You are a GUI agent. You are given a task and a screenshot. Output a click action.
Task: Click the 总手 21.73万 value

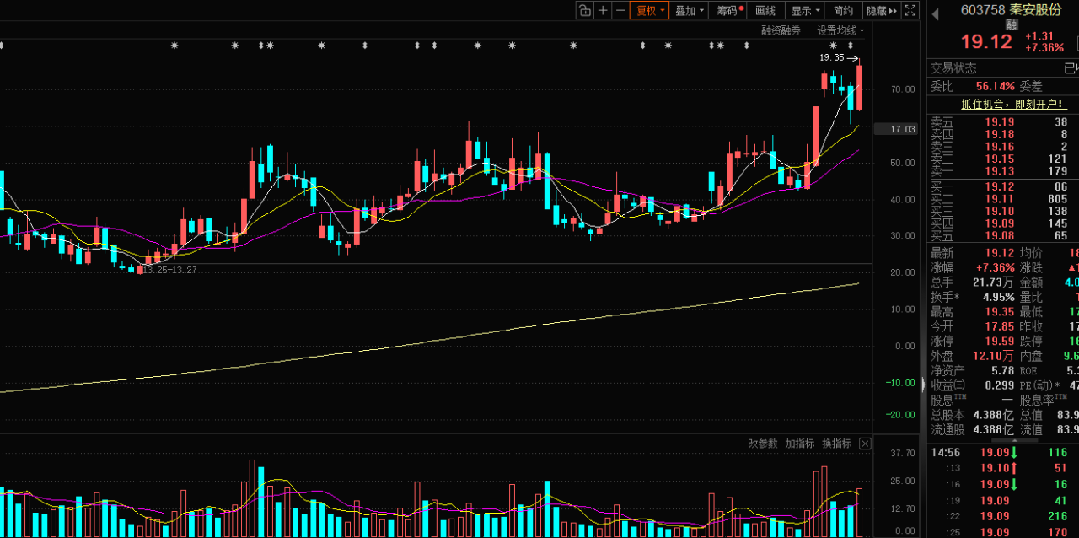(992, 282)
